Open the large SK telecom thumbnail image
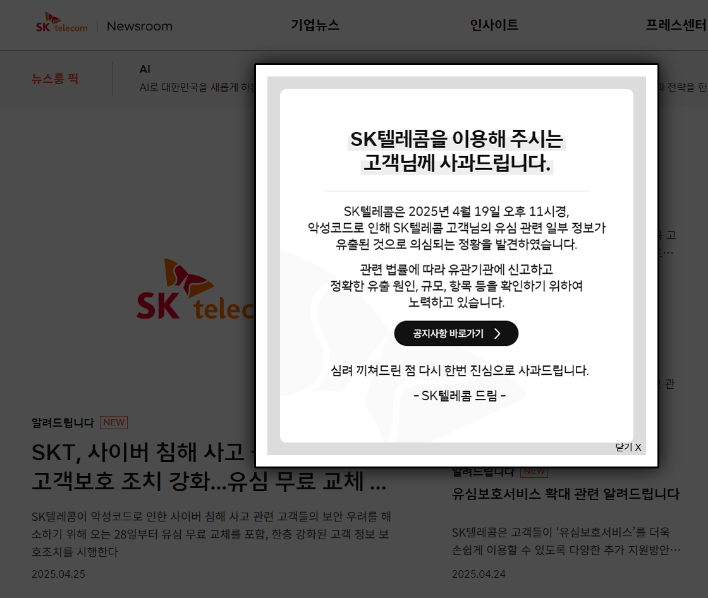 coord(195,289)
